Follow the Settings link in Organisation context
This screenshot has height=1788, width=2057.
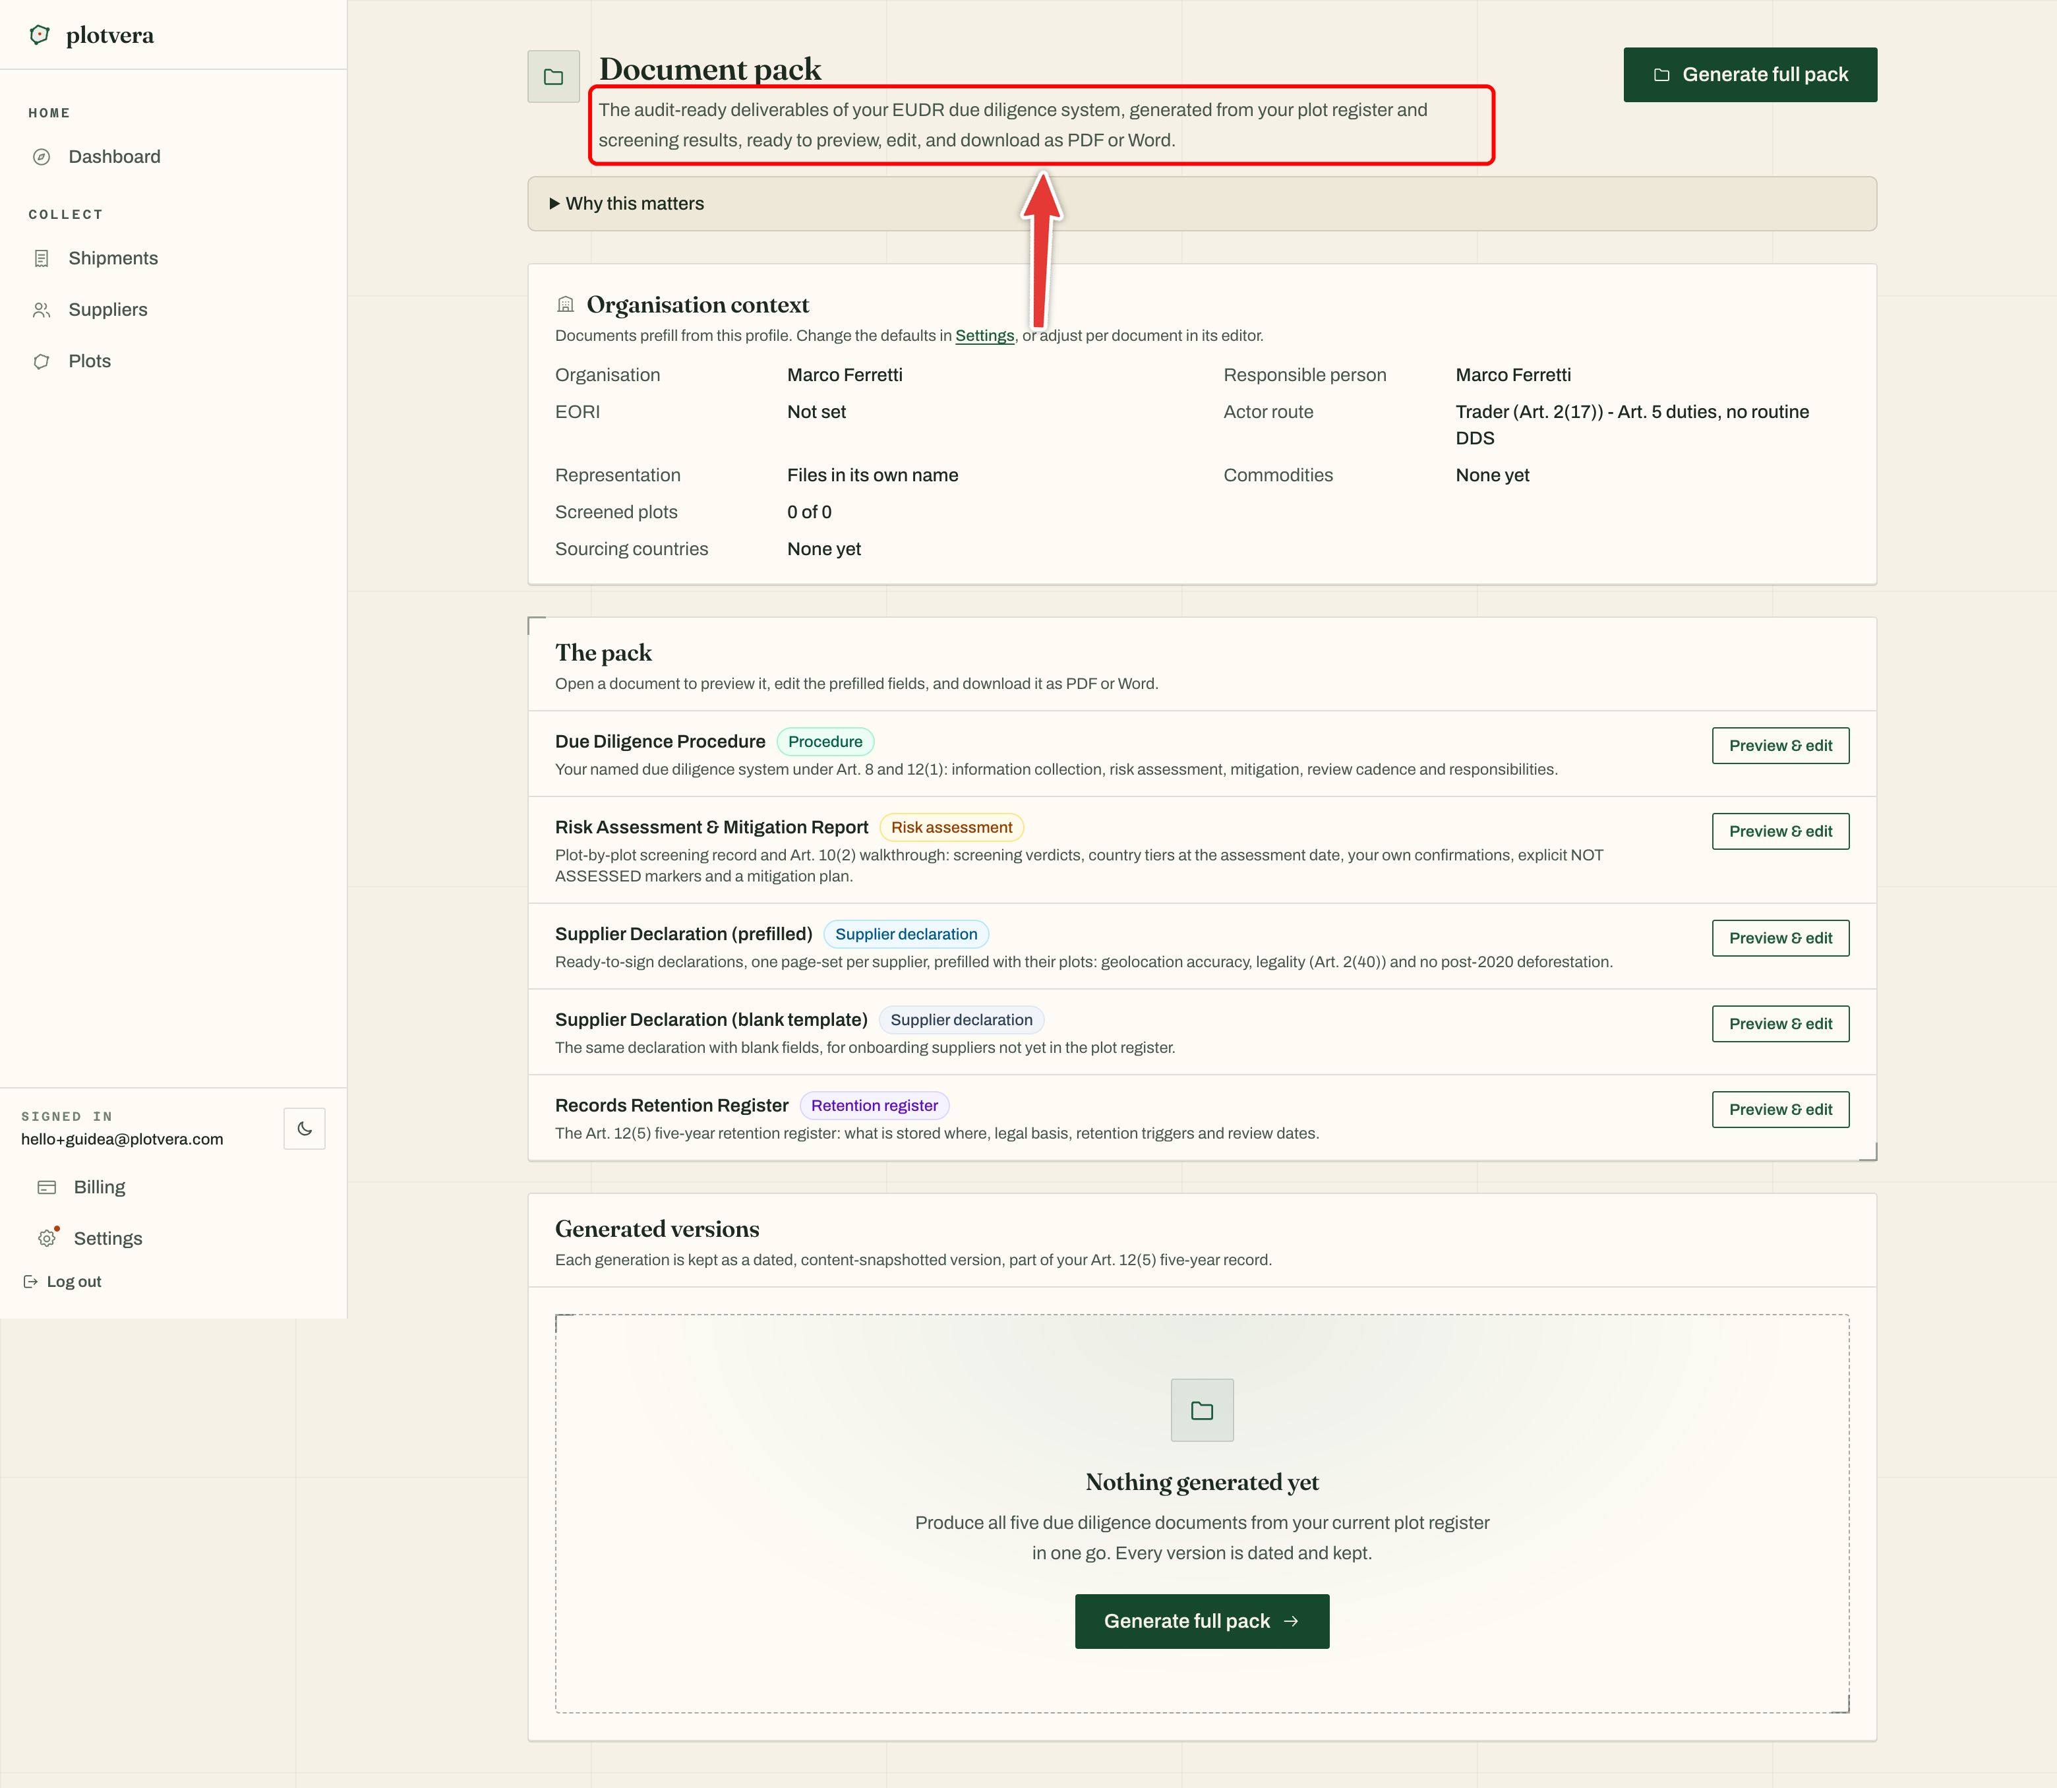tap(984, 335)
